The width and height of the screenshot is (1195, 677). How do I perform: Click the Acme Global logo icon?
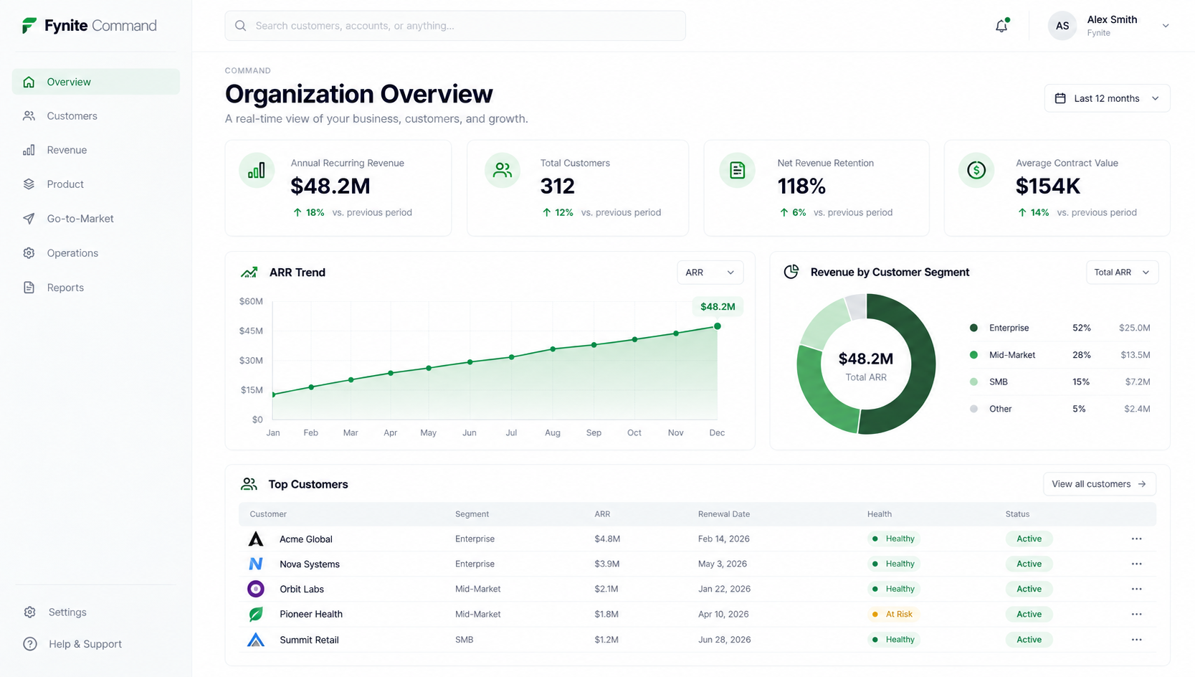tap(256, 539)
